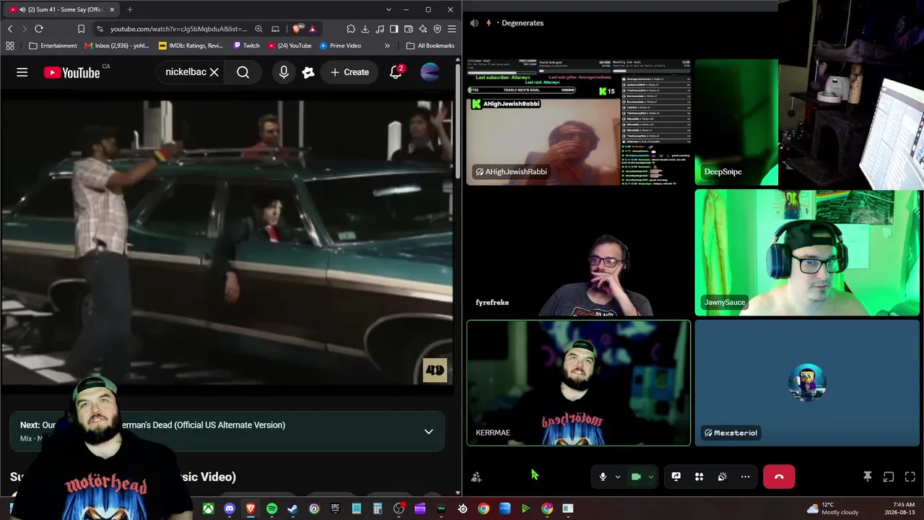This screenshot has height=520, width=924.
Task: Open the All Bookmarks folder
Action: (430, 45)
